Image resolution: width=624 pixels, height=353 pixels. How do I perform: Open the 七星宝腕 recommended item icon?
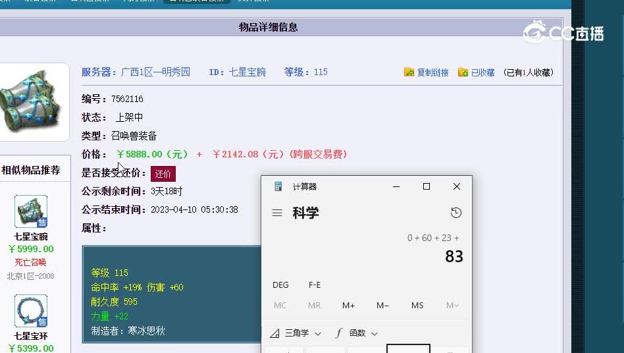31,211
